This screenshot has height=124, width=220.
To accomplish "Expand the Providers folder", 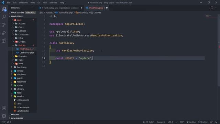I will (23, 56).
